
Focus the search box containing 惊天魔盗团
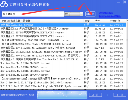(33, 14)
